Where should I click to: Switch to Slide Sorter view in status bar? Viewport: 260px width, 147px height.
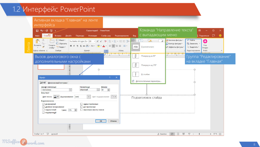[178, 134]
